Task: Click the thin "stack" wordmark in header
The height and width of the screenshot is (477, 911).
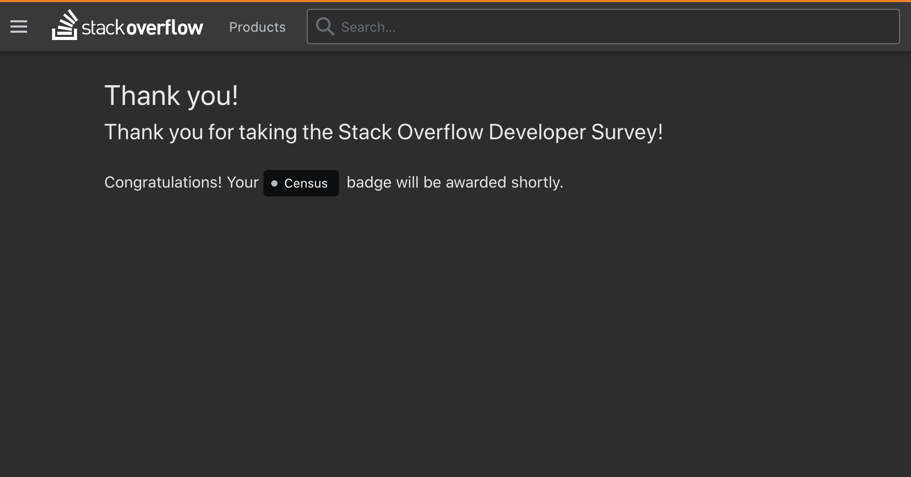Action: point(103,28)
